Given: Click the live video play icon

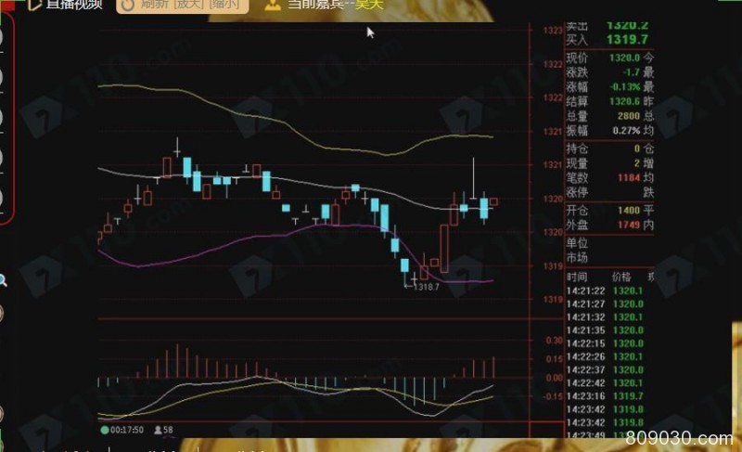Looking at the screenshot, I should pos(33,5).
